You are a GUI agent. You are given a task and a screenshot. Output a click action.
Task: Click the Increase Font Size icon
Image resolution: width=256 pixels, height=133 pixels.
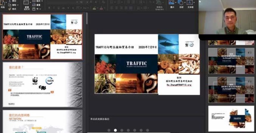click(91, 2)
